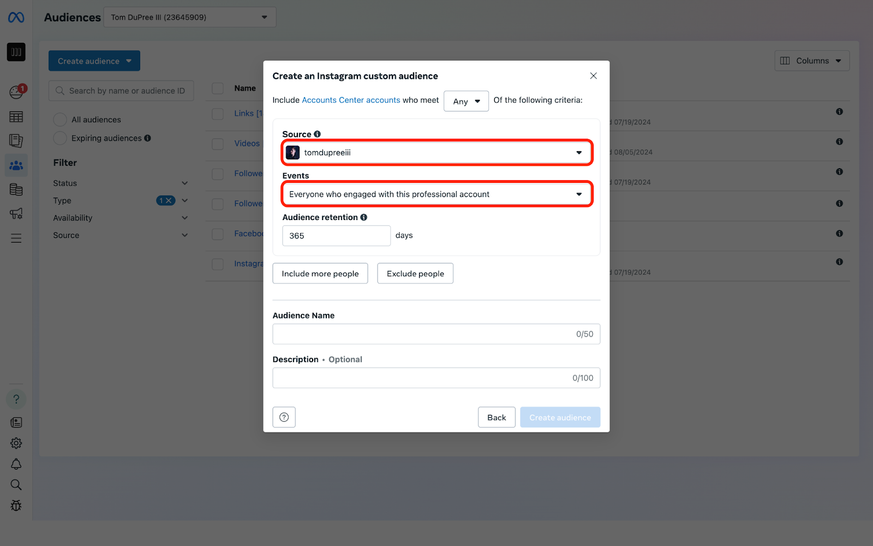Viewport: 873px width, 546px height.
Task: Click the Meta logo icon
Action: coord(16,17)
